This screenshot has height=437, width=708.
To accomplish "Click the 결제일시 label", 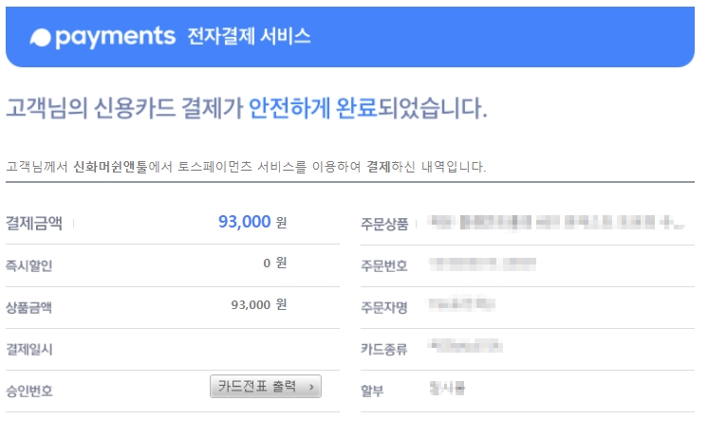I will pos(28,349).
